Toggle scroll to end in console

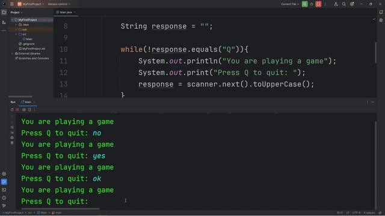(12, 133)
